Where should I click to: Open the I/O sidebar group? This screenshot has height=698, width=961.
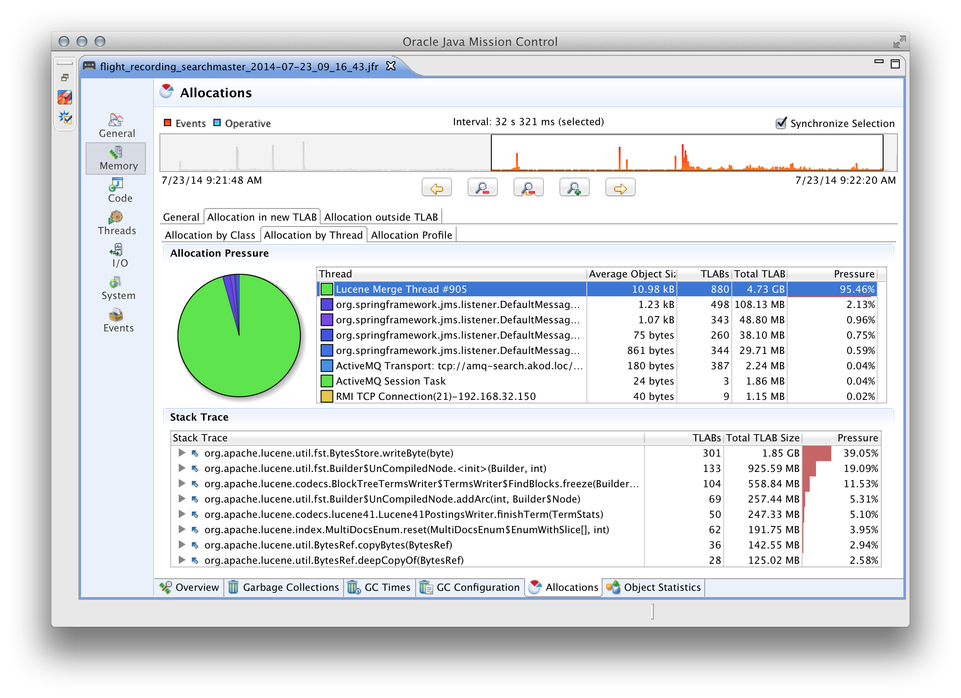click(x=117, y=255)
